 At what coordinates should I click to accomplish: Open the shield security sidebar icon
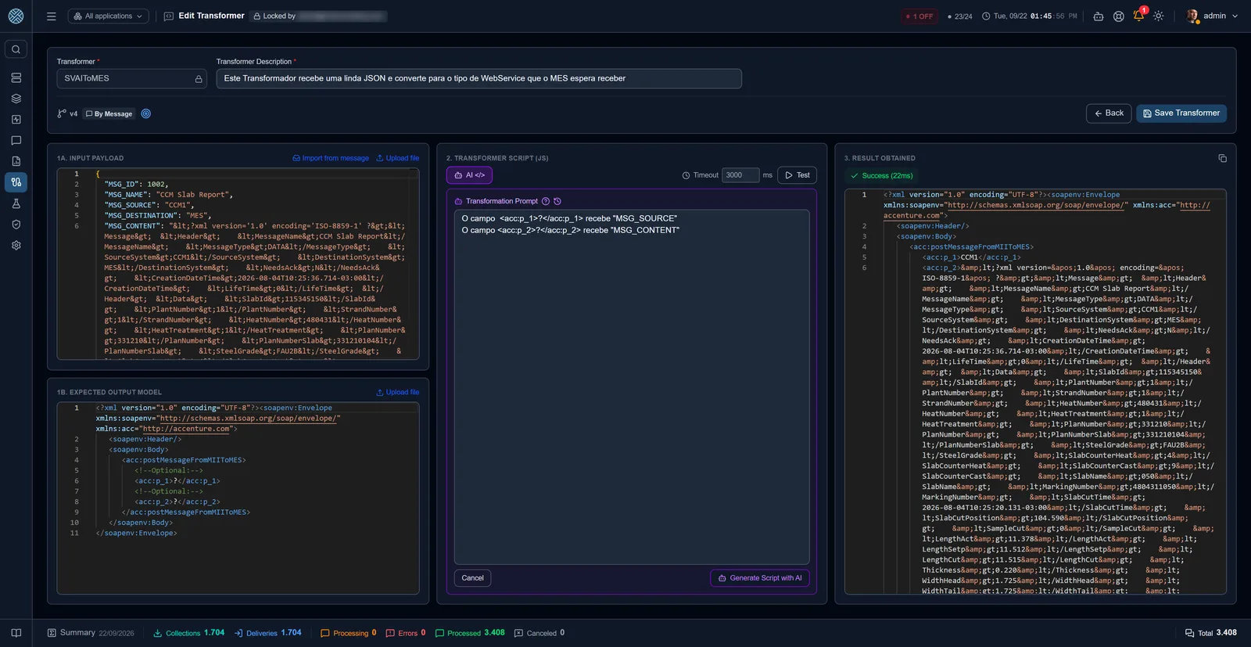tap(16, 225)
